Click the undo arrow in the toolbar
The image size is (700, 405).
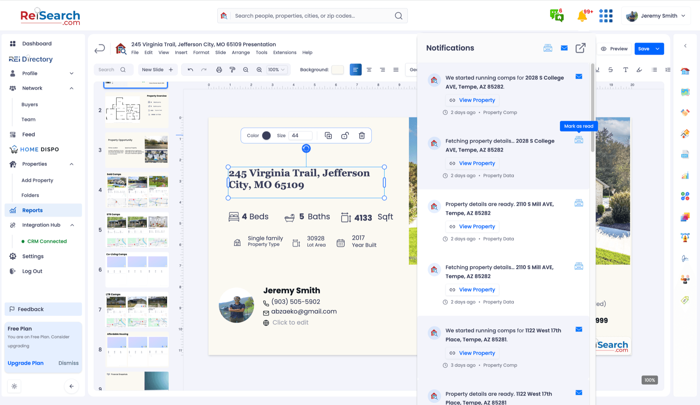pyautogui.click(x=190, y=70)
